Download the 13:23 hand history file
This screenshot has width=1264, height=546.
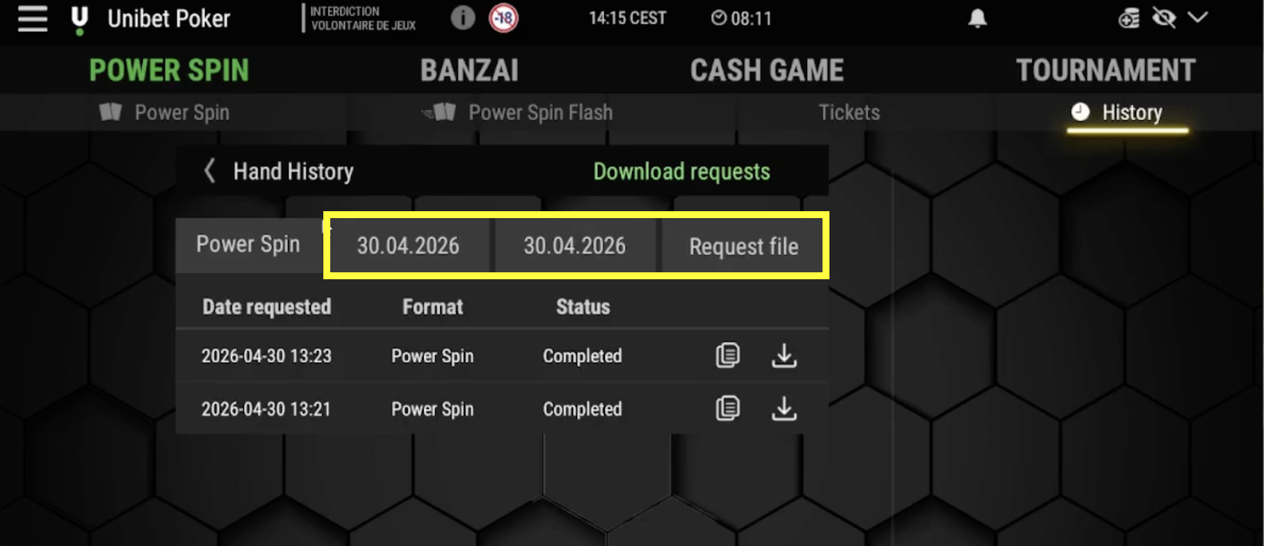tap(784, 355)
